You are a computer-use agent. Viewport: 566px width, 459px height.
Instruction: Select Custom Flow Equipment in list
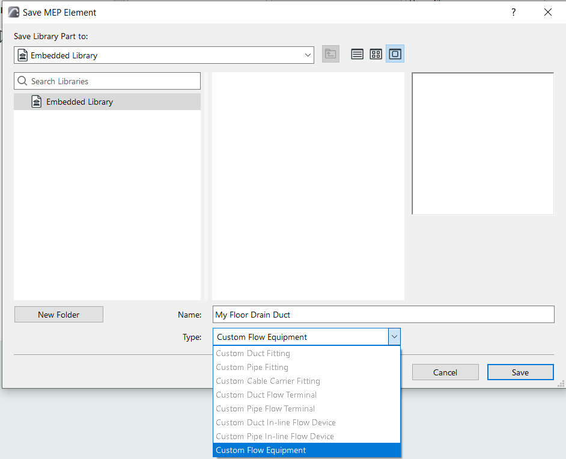click(306, 450)
